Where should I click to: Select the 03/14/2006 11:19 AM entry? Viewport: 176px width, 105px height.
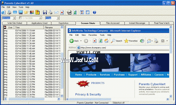tap(32, 31)
